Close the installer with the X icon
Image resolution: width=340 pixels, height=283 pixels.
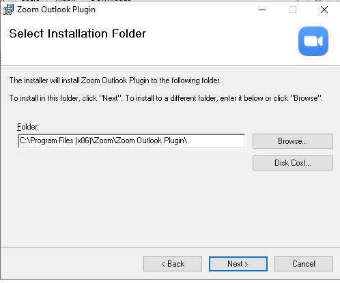[x=324, y=10]
